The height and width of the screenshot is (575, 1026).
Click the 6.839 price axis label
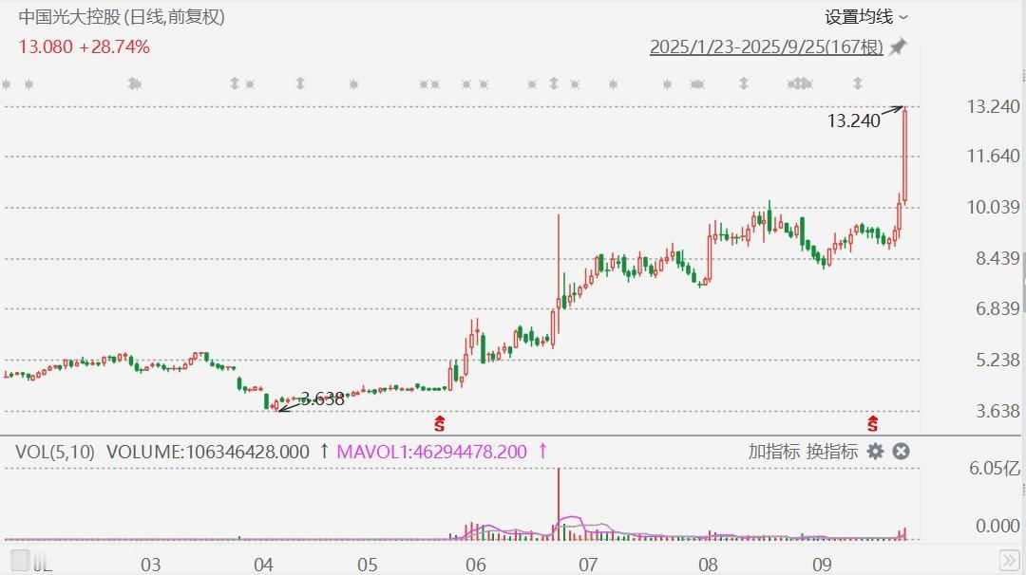(997, 308)
